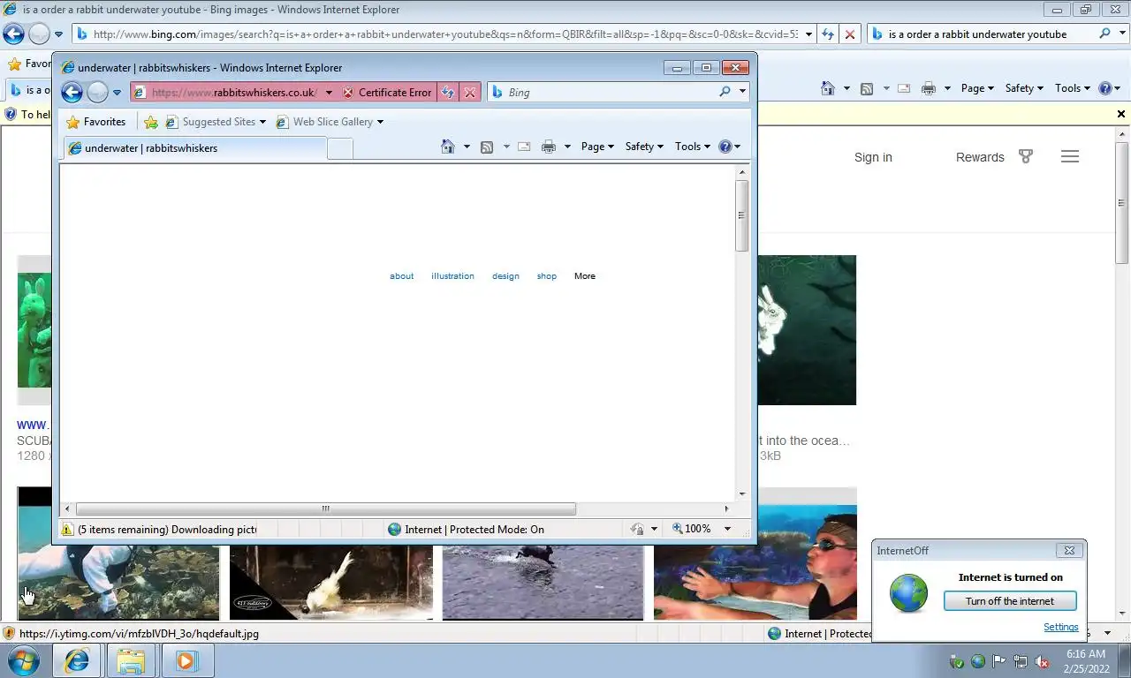Expand Print options arrow in rabbitswhiskers window

(x=567, y=147)
